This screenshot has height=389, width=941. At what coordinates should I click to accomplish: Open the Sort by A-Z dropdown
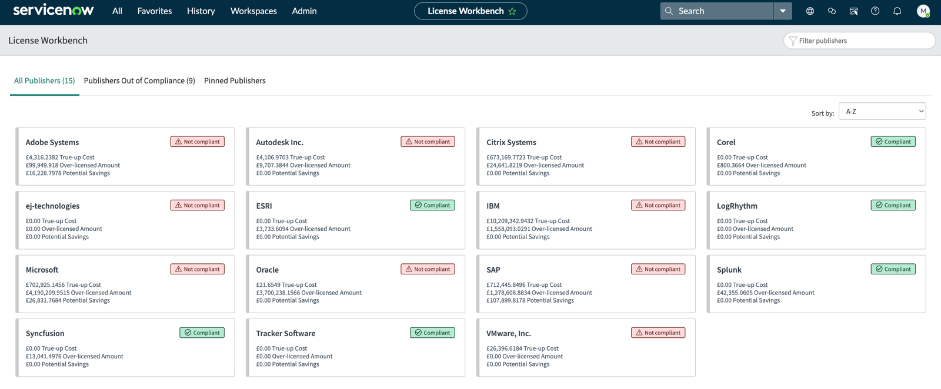(882, 111)
